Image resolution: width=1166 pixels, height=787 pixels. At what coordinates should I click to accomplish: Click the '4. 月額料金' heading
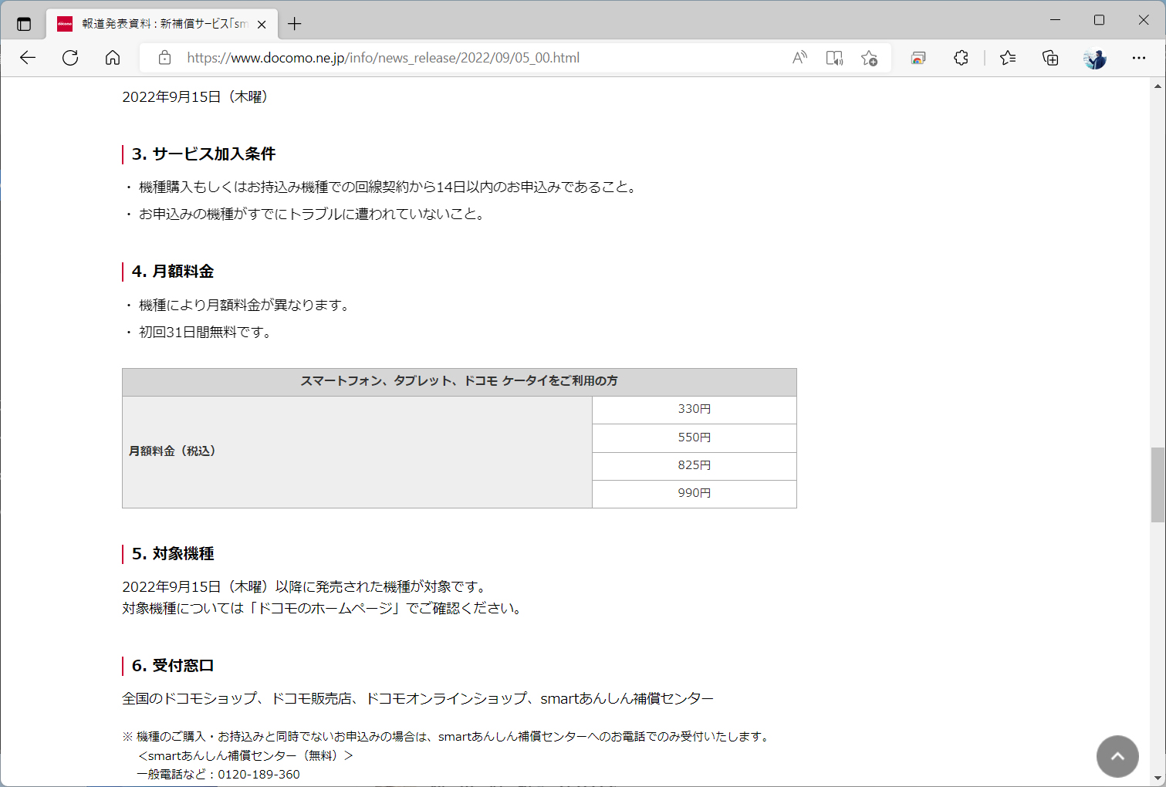(173, 271)
